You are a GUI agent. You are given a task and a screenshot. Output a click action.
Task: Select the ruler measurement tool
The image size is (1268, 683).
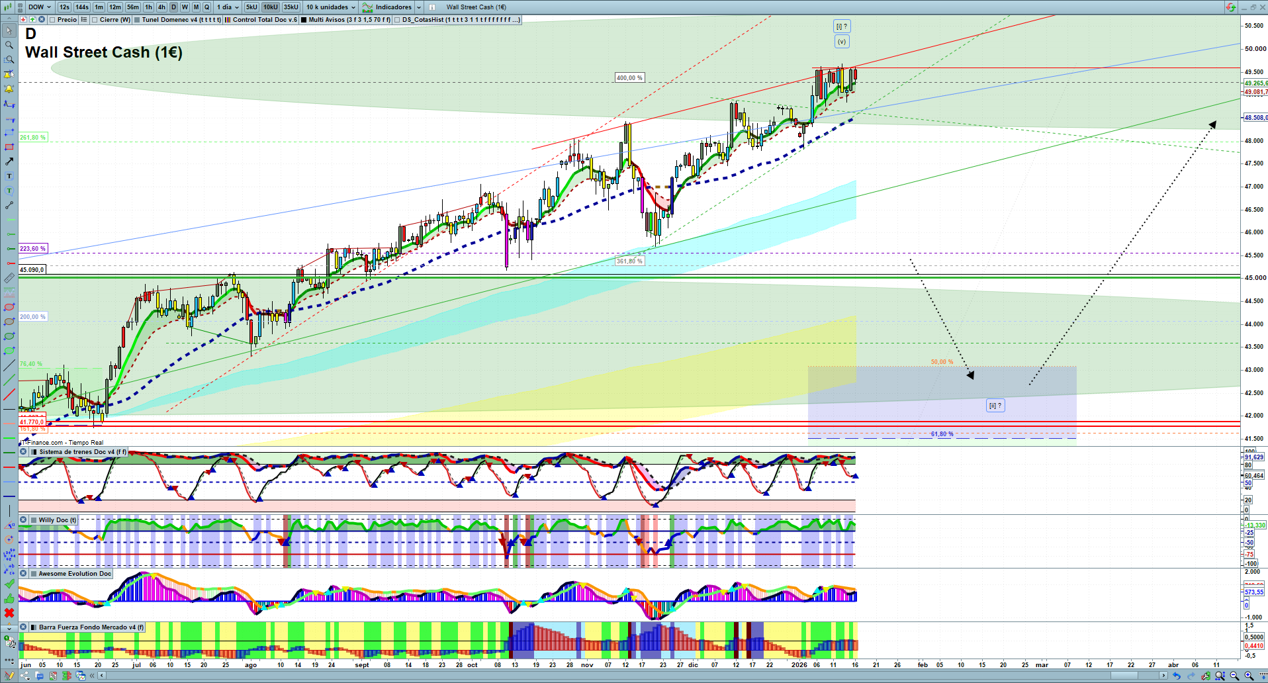click(x=9, y=278)
